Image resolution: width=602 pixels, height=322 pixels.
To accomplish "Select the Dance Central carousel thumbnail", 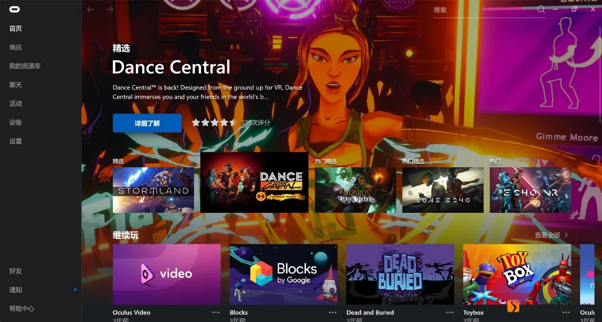I will click(x=254, y=182).
